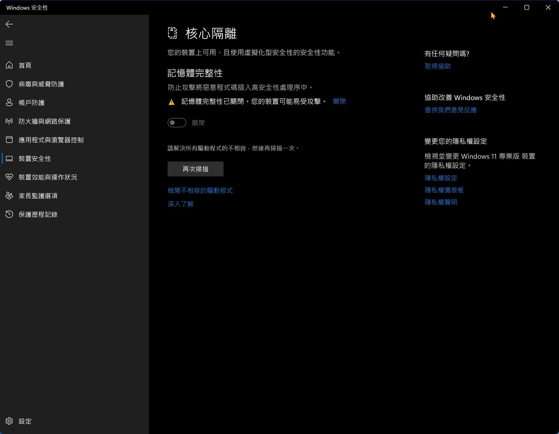Collapse navigation with the hamburger menu
Viewport: 559px width, 434px height.
tap(9, 43)
